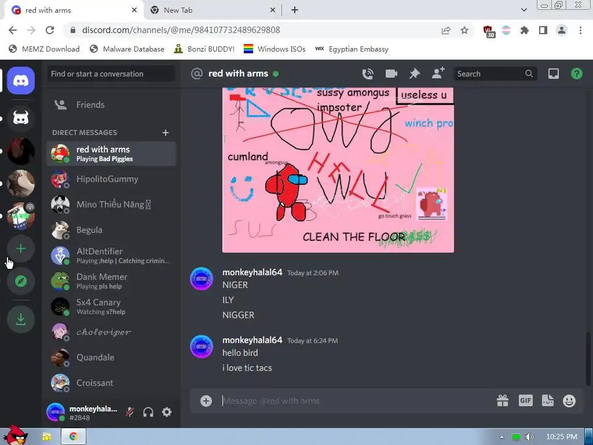Viewport: 593px width, 445px height.
Task: Open Chrome three-dot menu
Action: [x=580, y=30]
